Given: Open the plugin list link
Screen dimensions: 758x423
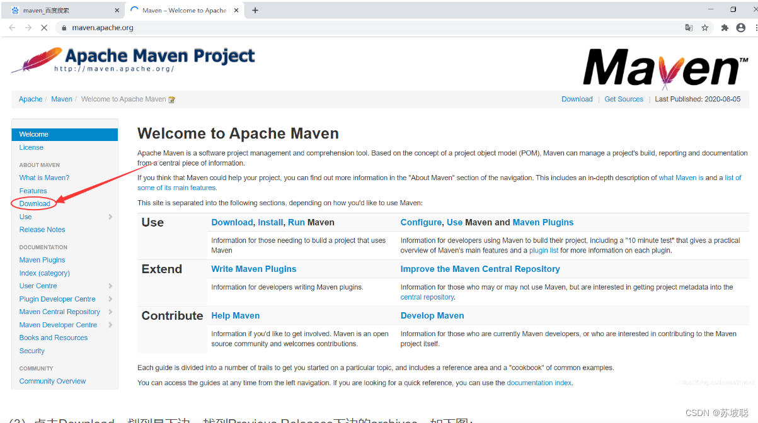Looking at the screenshot, I should tap(544, 251).
